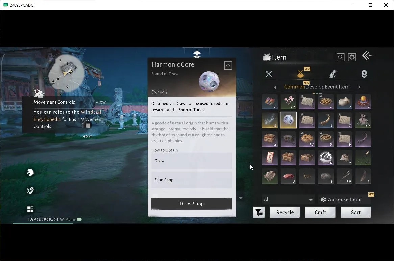Open the item search magnifier
The image size is (394, 261).
340,57
